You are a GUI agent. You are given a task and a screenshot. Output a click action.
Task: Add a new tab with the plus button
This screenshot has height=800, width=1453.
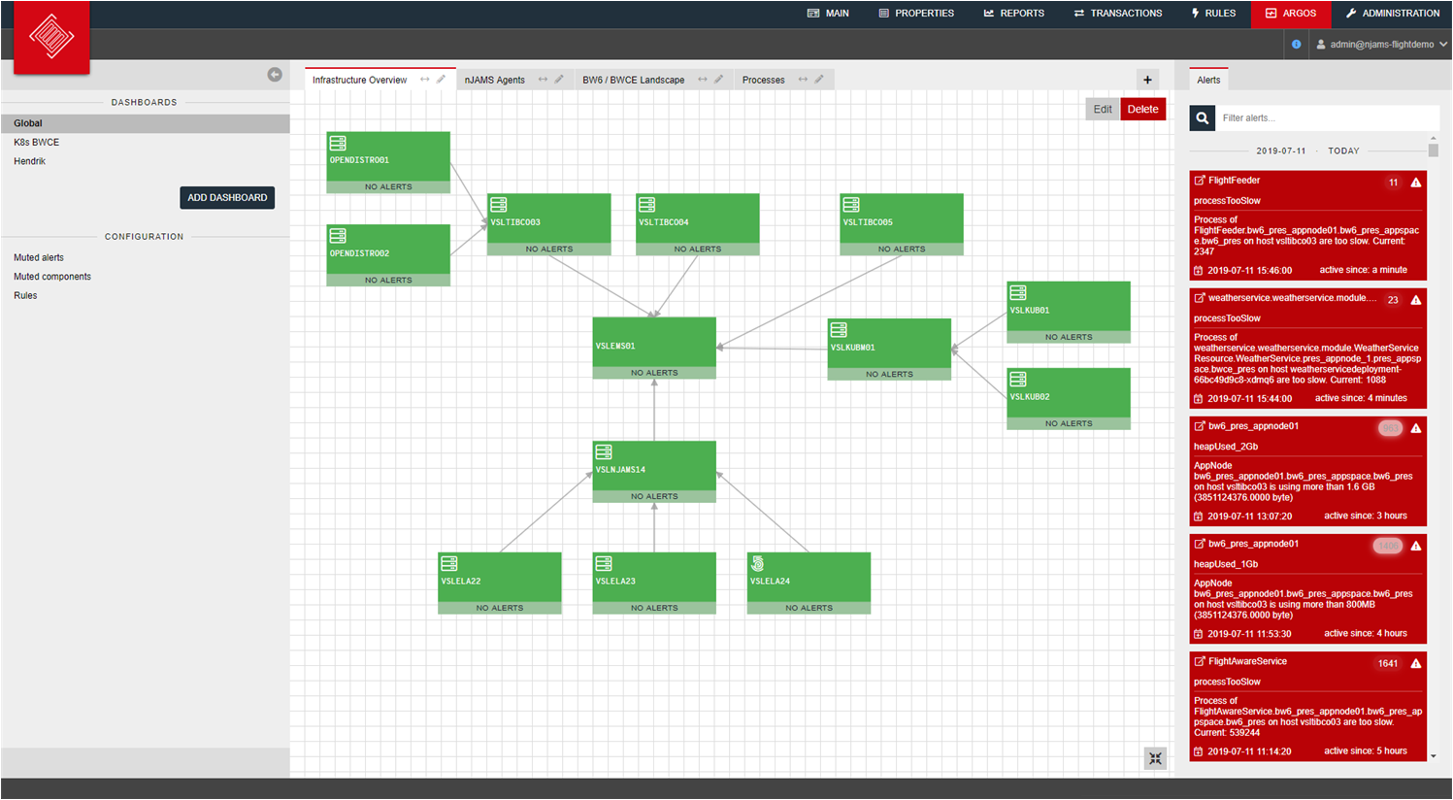(1147, 81)
